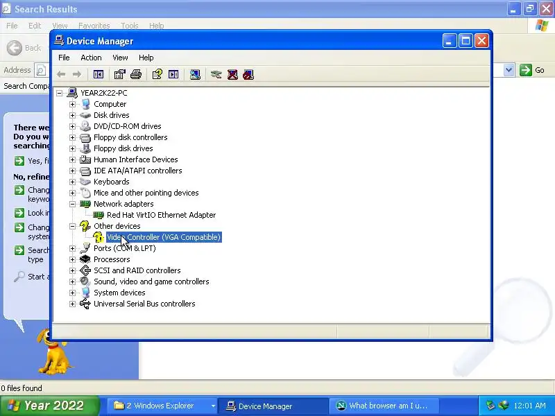The height and width of the screenshot is (416, 555).
Task: Click the Back button in Search Results window
Action: [24, 48]
